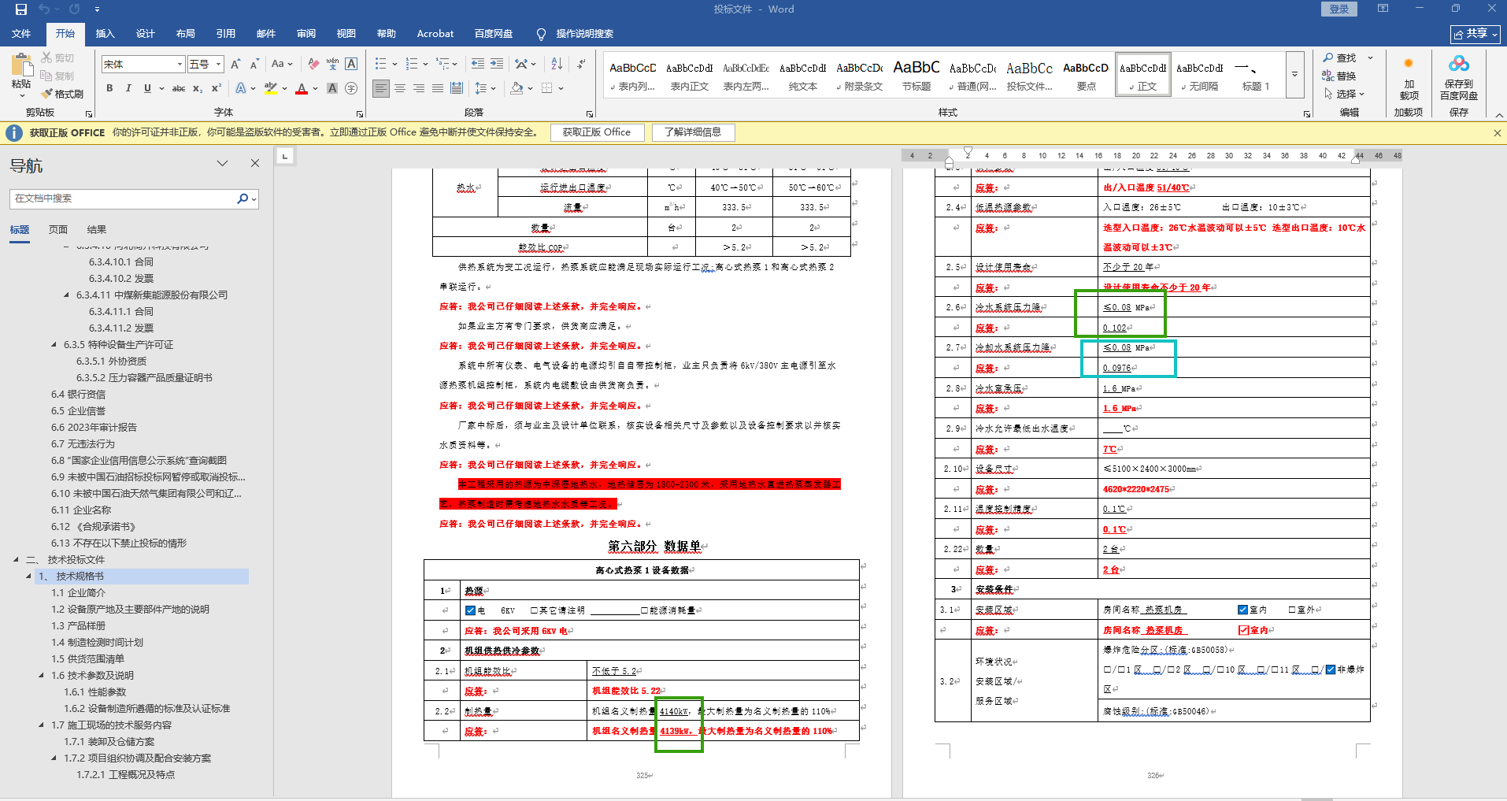Switch to the 审阅 ribbon tab
This screenshot has height=801, width=1507.
(x=306, y=34)
